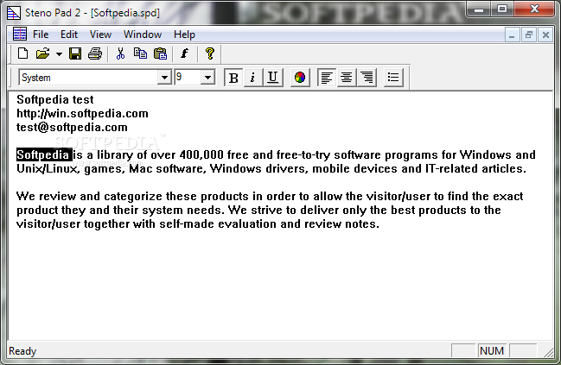
Task: Click the Ready status text
Action: 22,351
